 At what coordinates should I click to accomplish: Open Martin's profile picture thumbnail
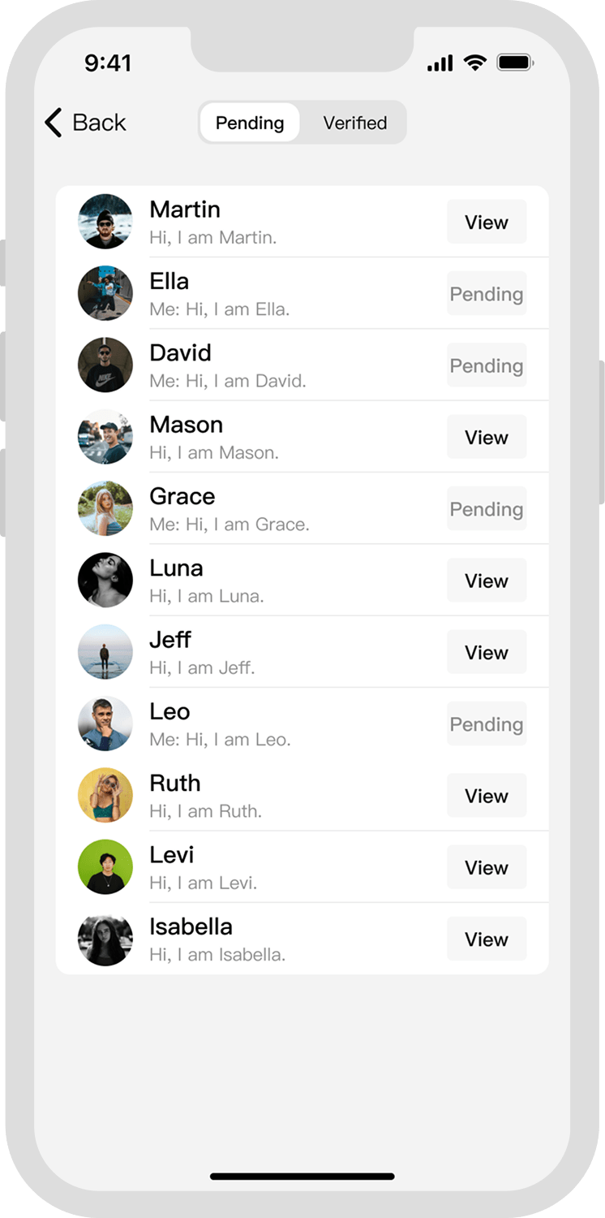click(105, 222)
